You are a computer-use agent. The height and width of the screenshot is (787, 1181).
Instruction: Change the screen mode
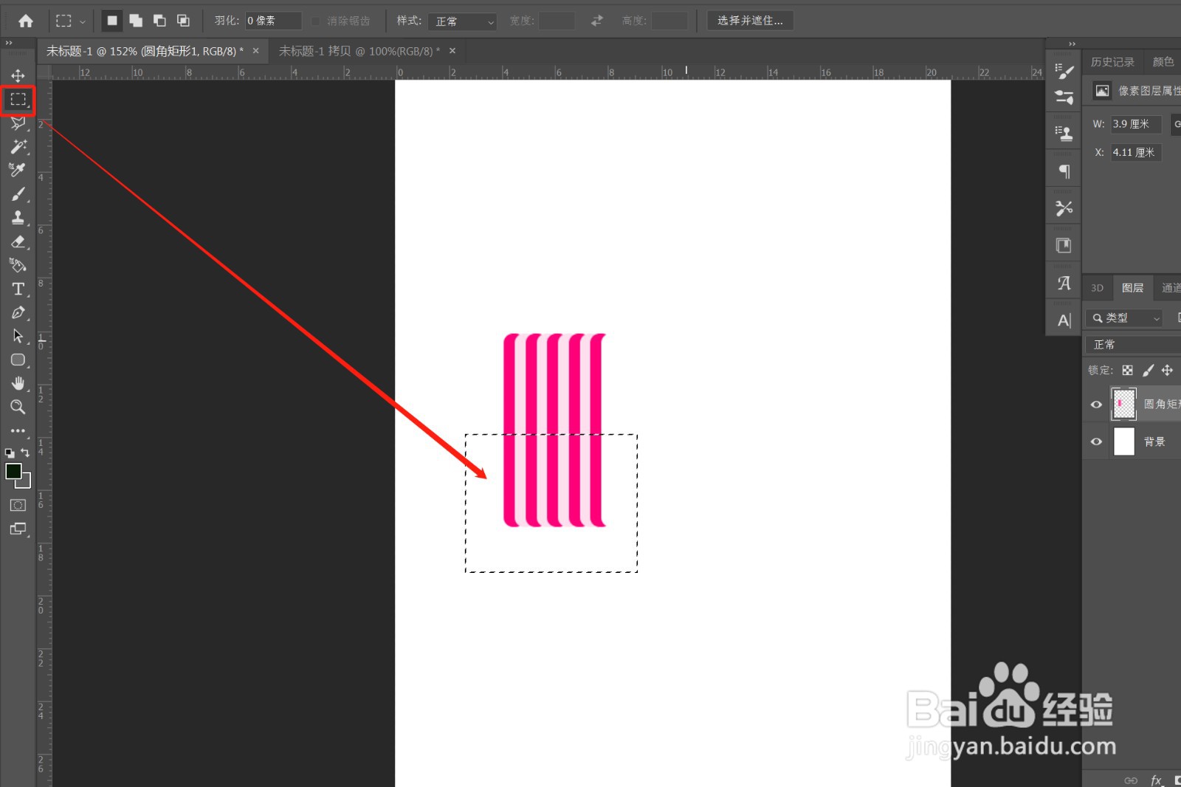(18, 529)
